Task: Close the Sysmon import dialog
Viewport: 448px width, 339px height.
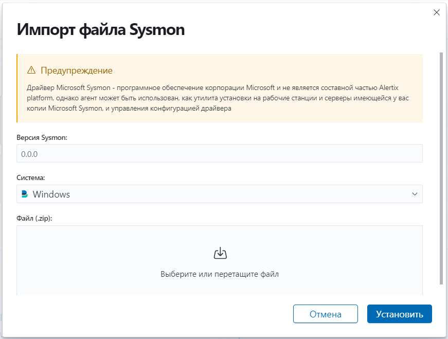Action: click(436, 12)
